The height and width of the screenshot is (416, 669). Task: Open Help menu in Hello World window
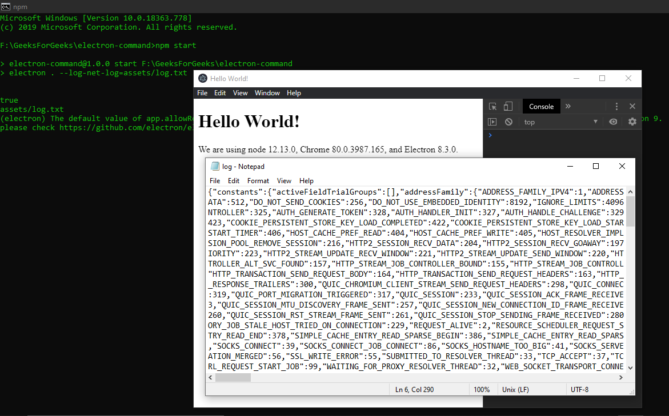coord(294,93)
